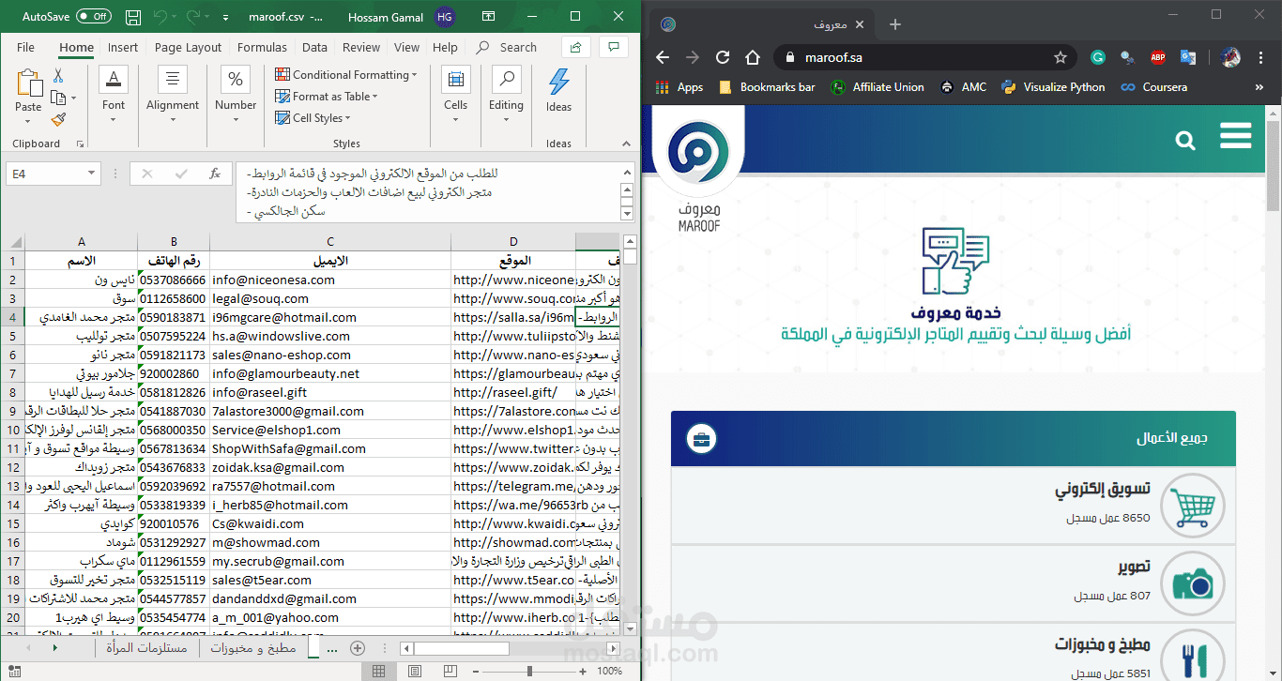This screenshot has width=1282, height=681.
Task: Switch to Normal view in status bar
Action: point(379,672)
